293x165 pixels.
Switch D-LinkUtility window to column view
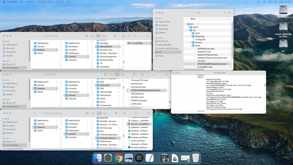click(98, 36)
